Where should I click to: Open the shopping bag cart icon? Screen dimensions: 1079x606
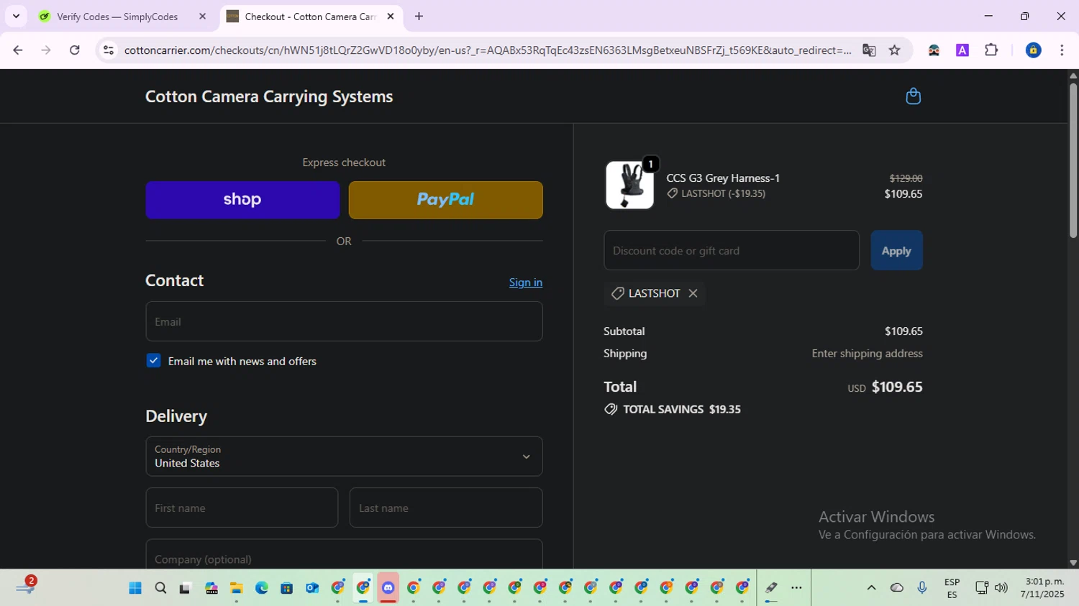913,96
